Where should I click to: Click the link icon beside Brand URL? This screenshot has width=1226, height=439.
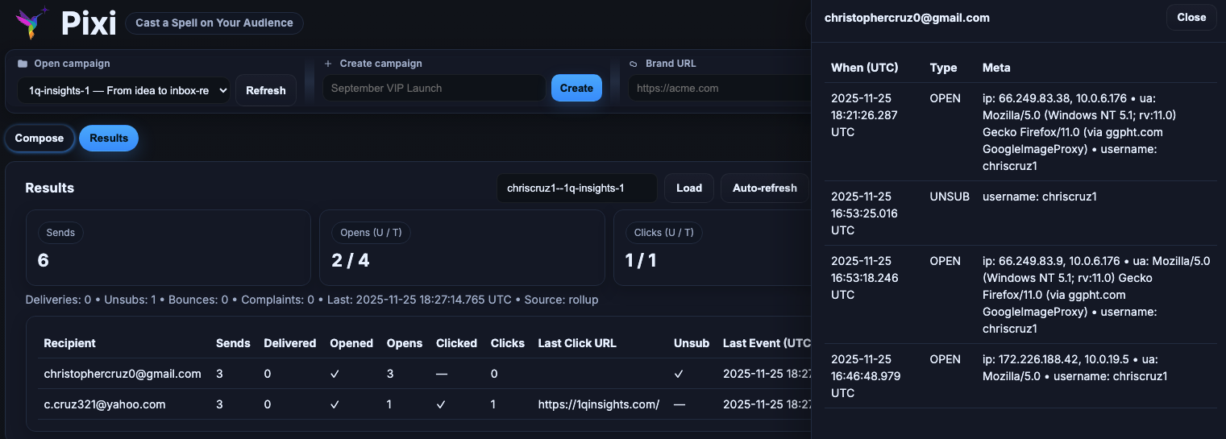(x=634, y=64)
